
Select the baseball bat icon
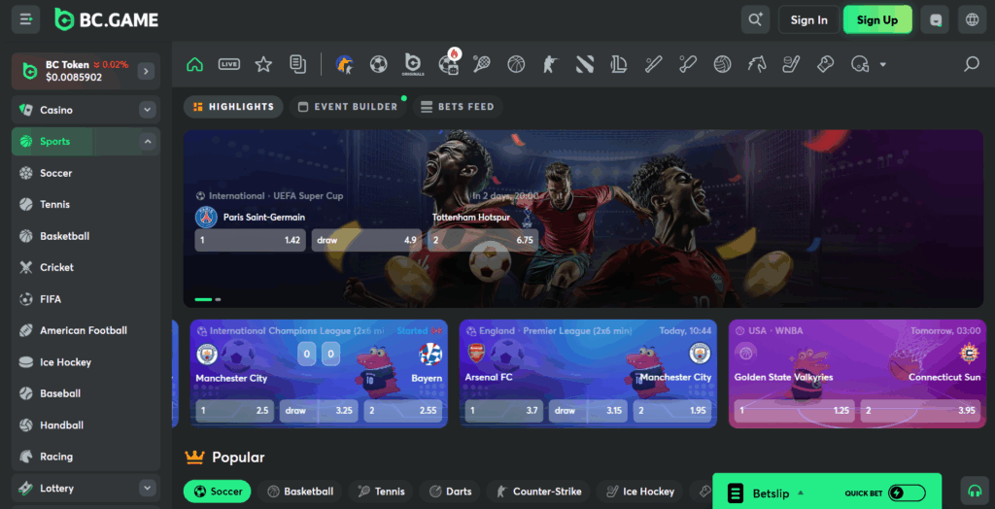tap(654, 64)
